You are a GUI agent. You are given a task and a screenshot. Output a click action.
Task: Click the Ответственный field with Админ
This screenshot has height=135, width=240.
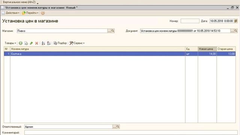point(68,127)
